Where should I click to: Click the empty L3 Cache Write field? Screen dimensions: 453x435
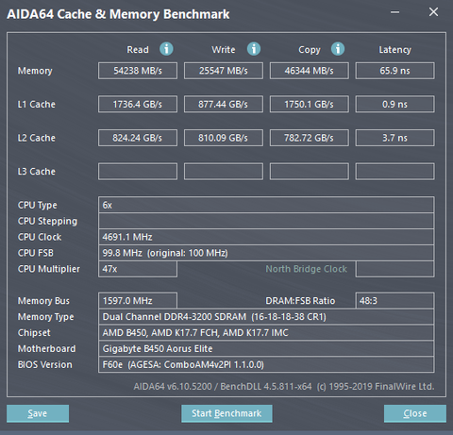tap(224, 172)
